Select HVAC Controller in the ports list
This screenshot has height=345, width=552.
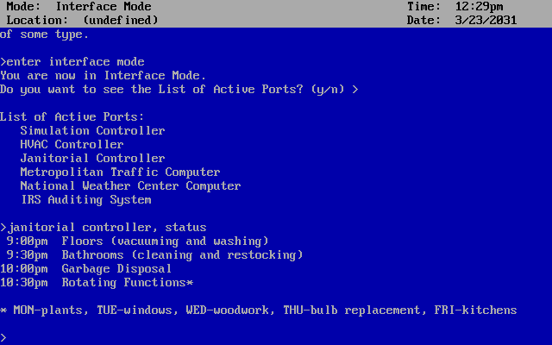point(72,145)
